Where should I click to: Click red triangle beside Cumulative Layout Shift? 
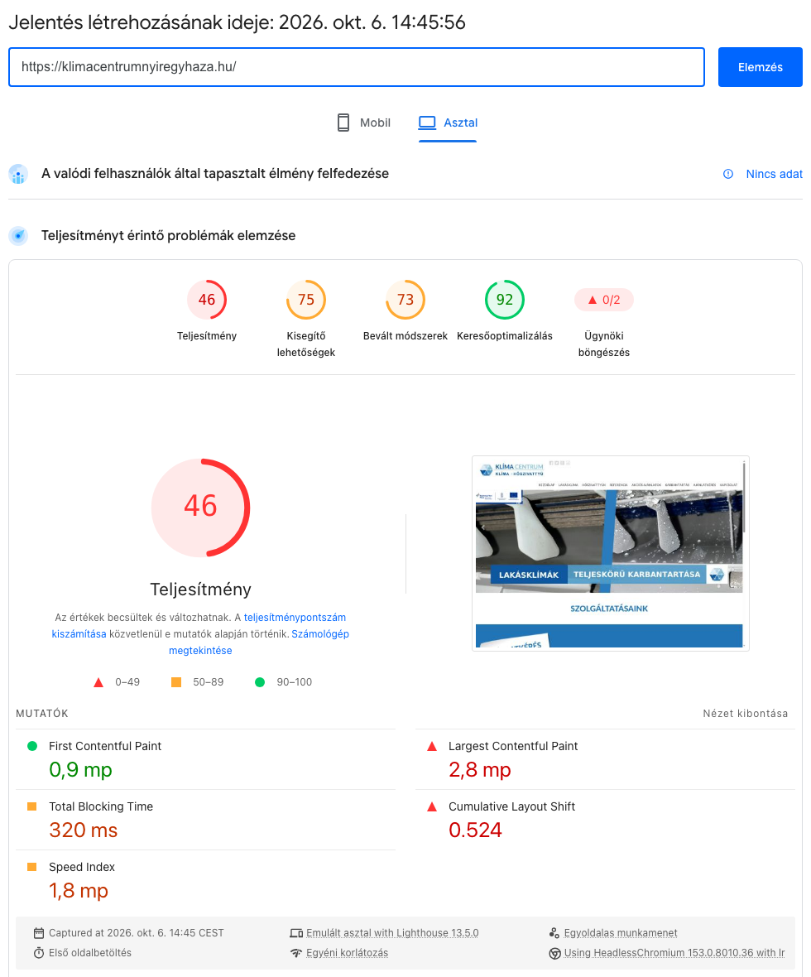(x=432, y=806)
